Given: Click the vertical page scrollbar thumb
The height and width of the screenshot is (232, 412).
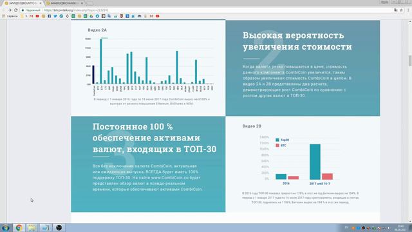Looking at the screenshot, I should pos(410,61).
